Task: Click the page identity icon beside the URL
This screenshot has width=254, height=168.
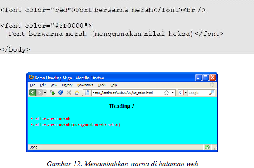Action: point(87,93)
